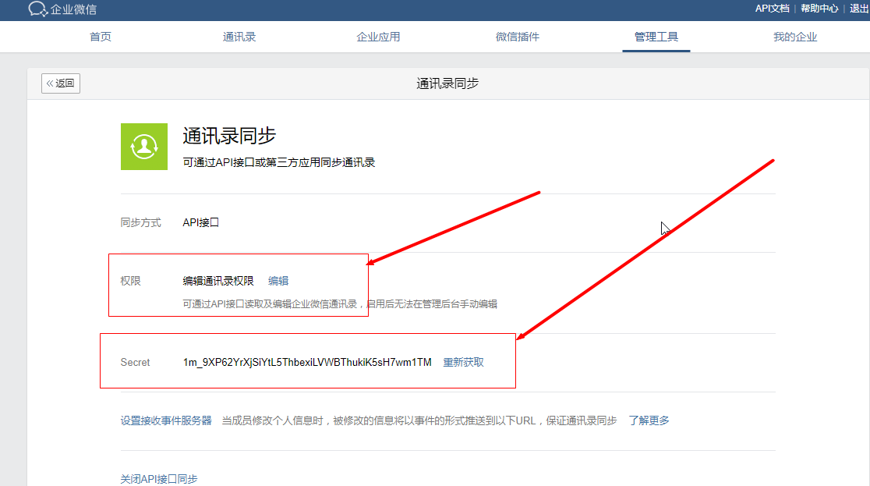Open the API文档 link

point(772,9)
